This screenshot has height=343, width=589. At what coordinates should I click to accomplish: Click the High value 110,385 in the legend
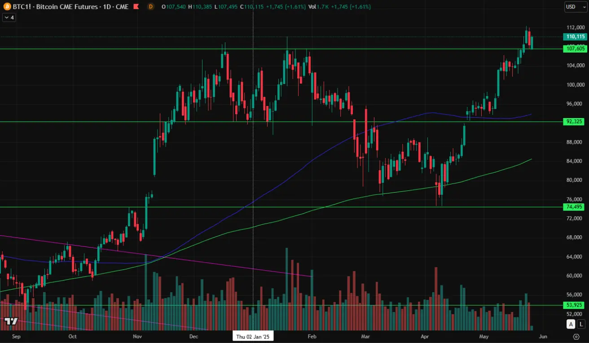pos(202,7)
